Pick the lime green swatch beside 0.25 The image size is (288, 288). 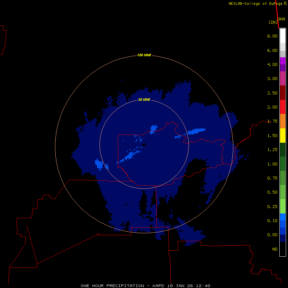283,206
